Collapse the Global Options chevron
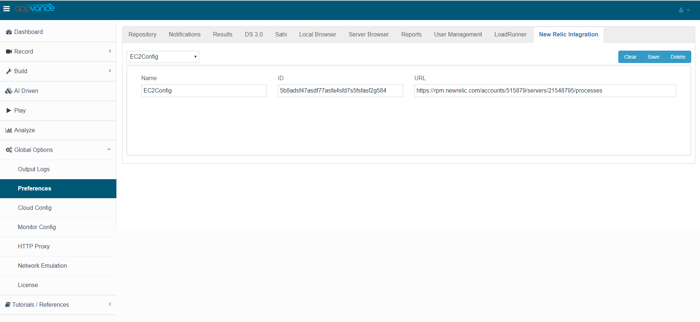Screen dimensions: 700x322 [109, 149]
